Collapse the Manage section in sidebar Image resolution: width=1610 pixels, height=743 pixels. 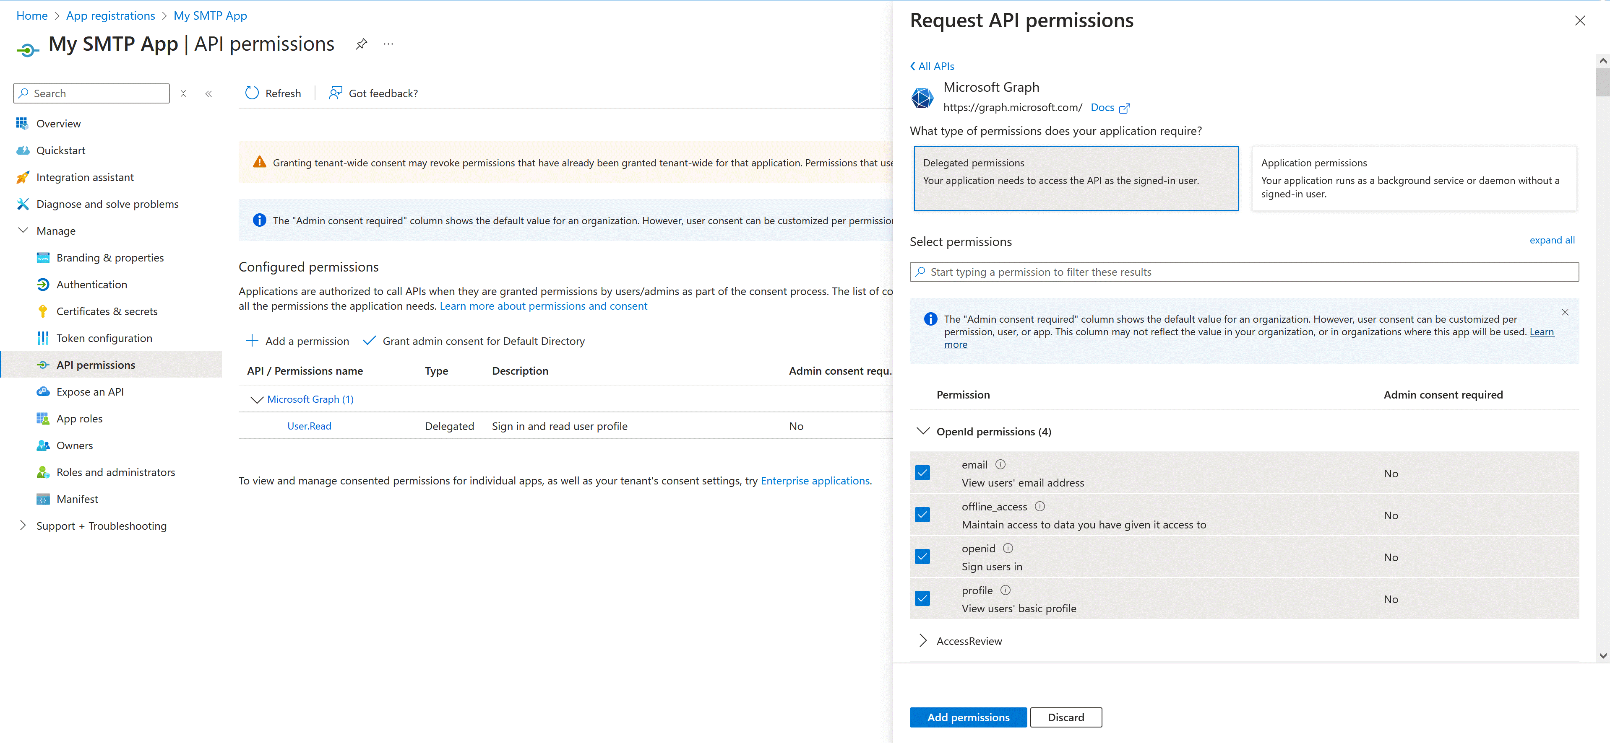point(23,230)
